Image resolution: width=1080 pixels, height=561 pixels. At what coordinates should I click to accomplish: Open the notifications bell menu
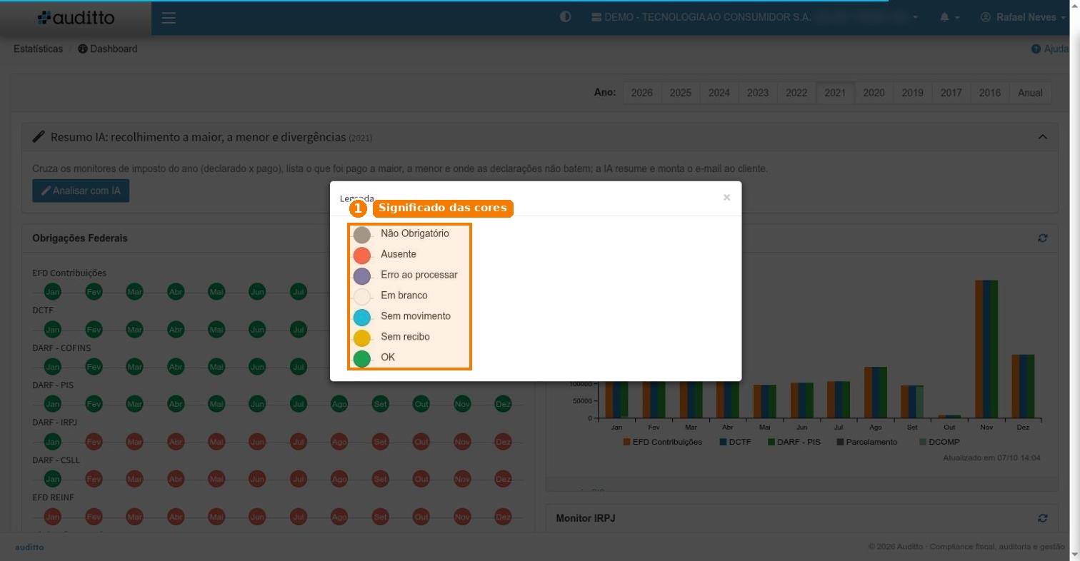coord(949,17)
